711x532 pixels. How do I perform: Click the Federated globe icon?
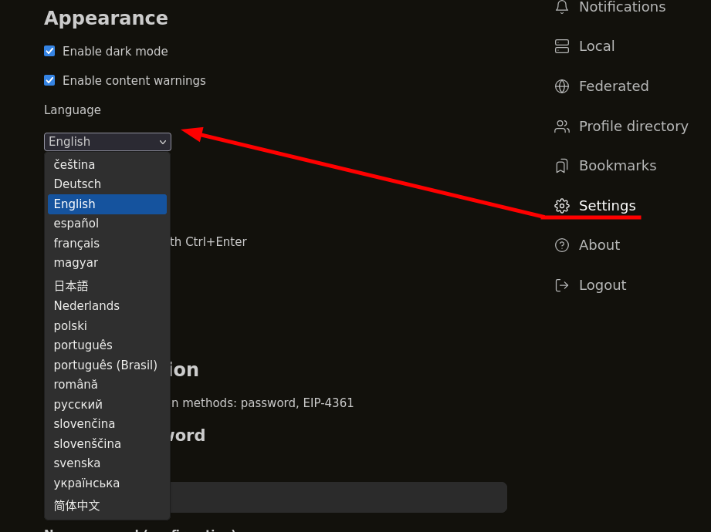pos(562,86)
